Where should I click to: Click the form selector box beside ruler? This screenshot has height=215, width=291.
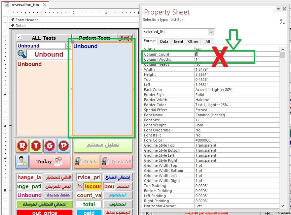6,12
